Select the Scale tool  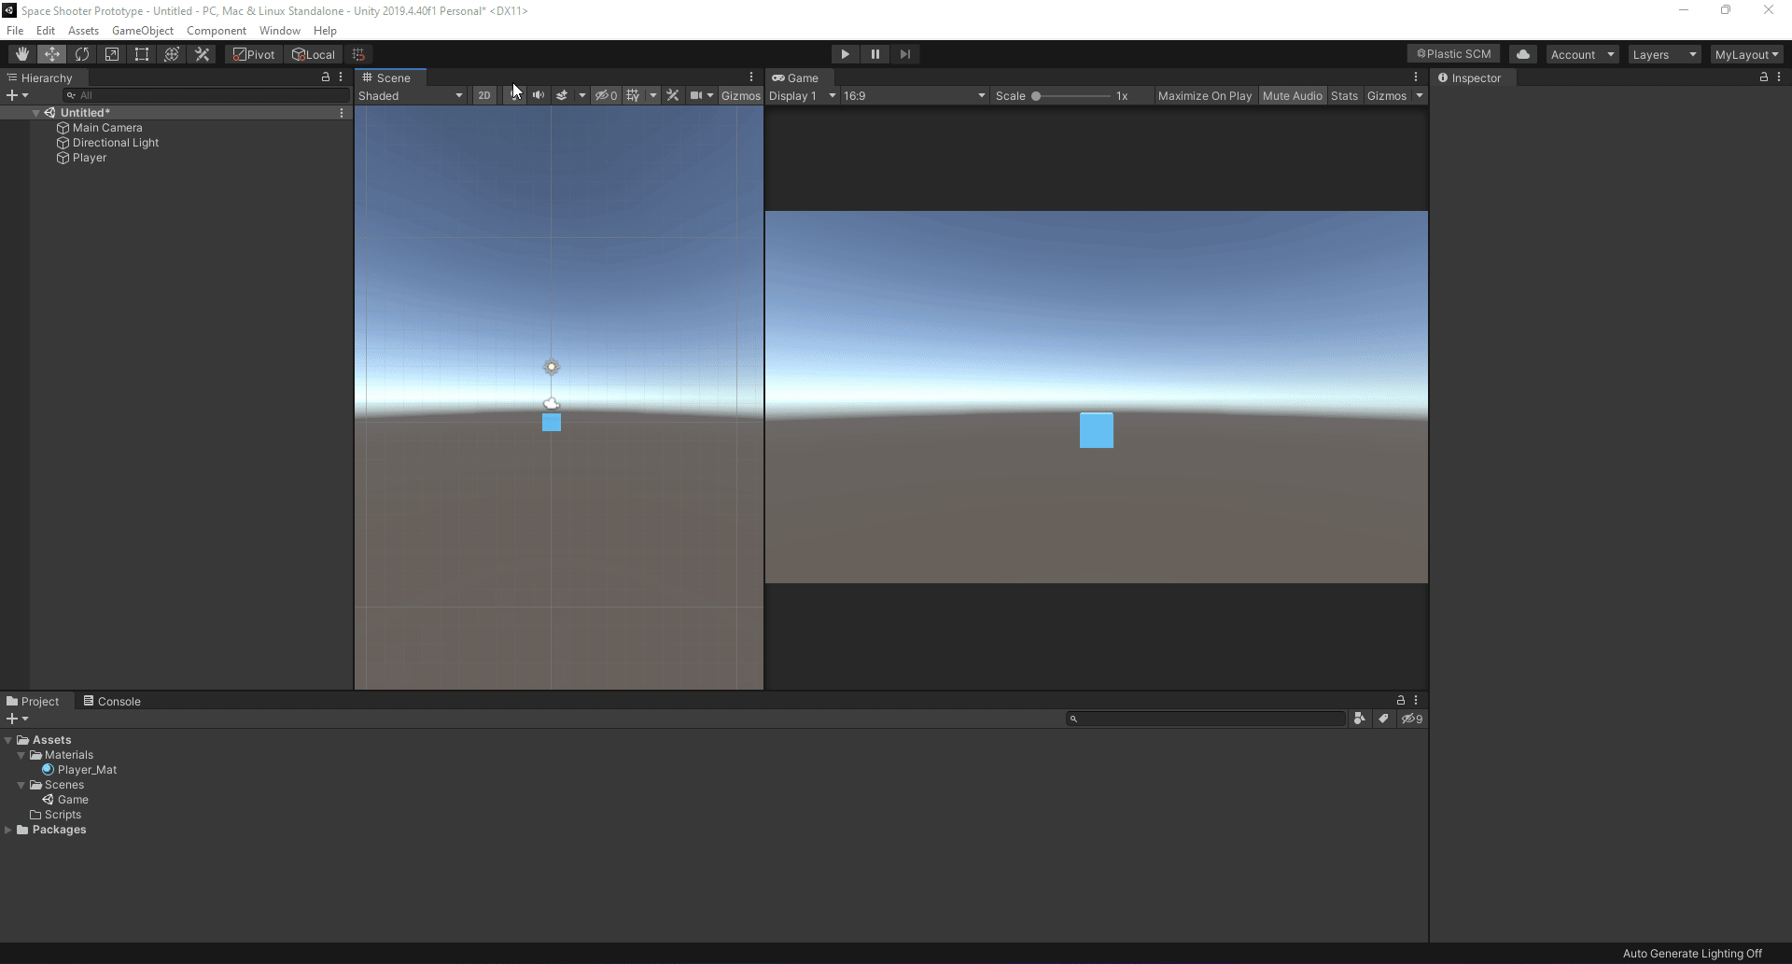(x=112, y=54)
